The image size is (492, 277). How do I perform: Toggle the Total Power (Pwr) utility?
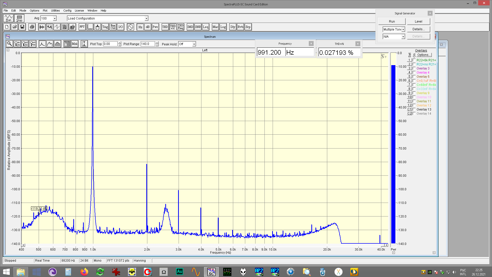155,27
